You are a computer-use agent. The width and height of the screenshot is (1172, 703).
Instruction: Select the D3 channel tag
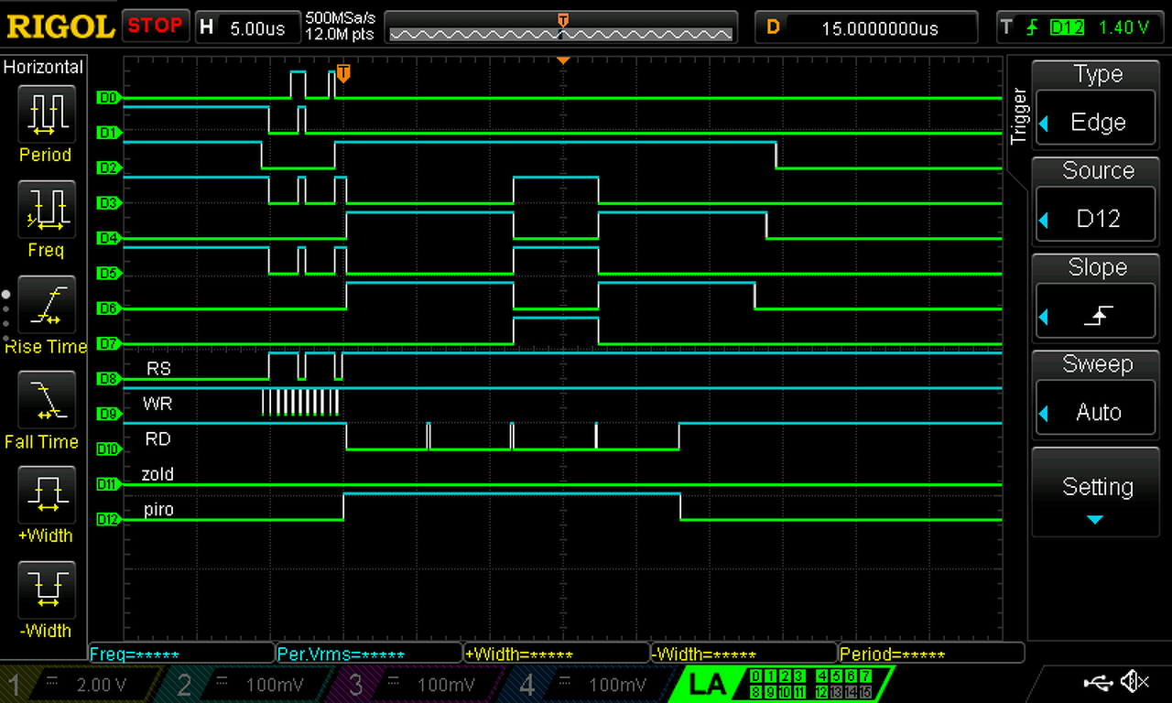tap(107, 203)
